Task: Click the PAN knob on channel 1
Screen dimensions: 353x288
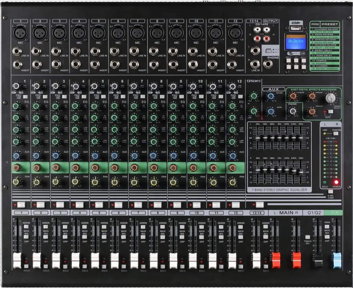Action: tap(16, 181)
